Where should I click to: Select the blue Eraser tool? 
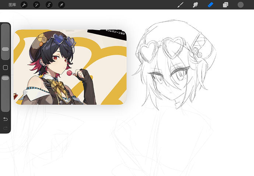click(x=211, y=5)
